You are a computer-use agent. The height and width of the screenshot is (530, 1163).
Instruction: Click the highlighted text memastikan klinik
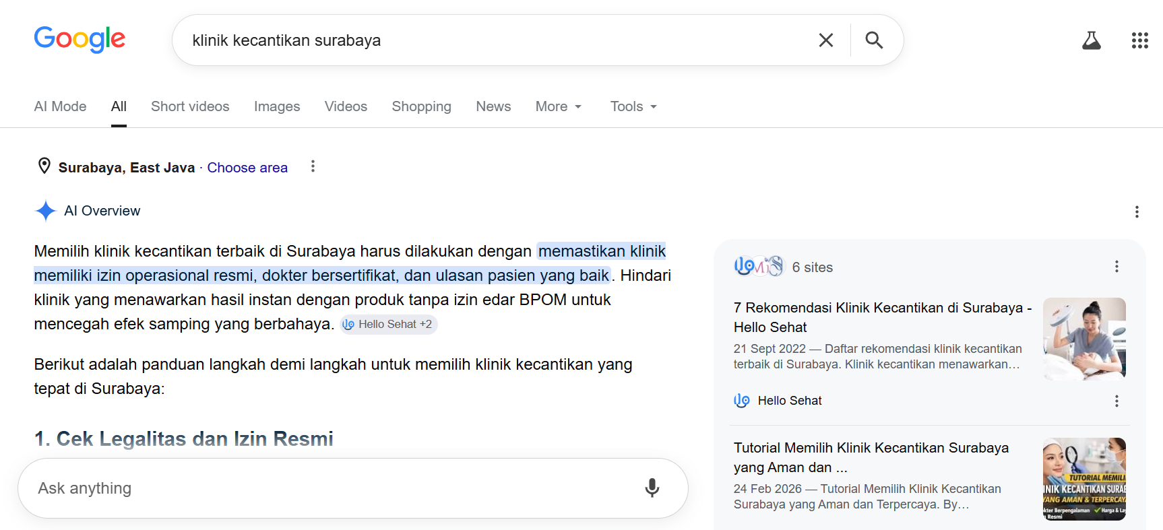coord(602,251)
